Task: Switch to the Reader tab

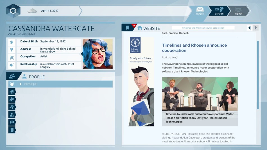Action: tap(200, 11)
